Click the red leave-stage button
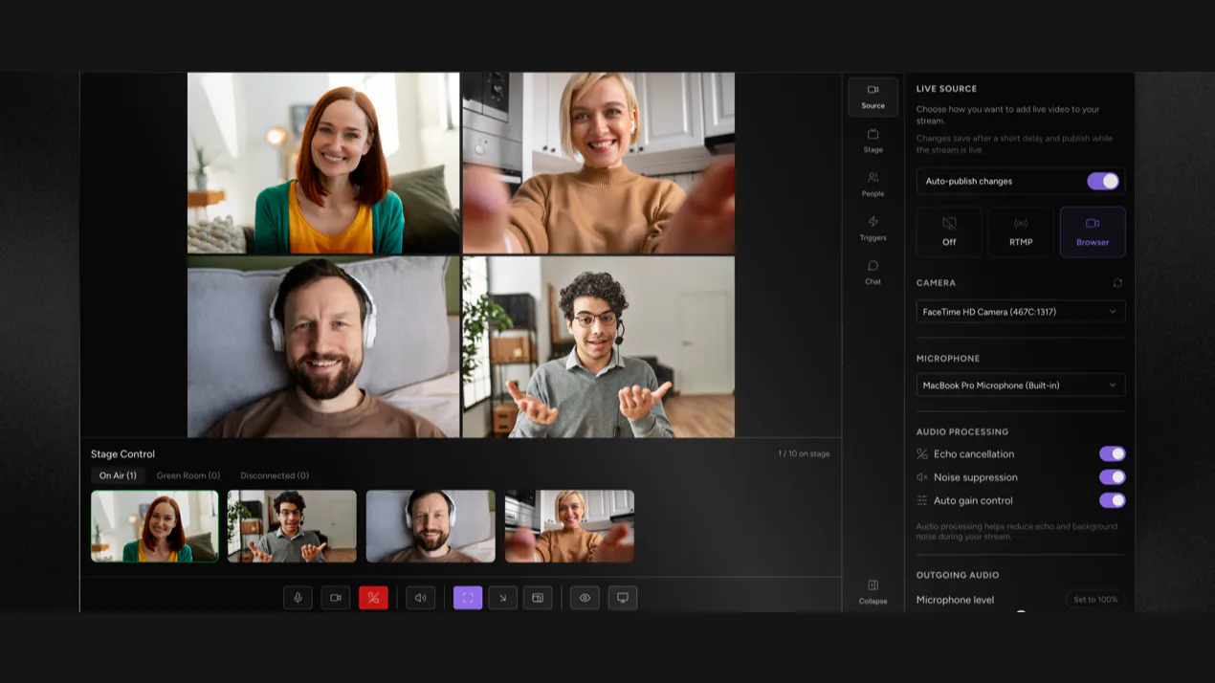This screenshot has width=1215, height=683. (373, 598)
